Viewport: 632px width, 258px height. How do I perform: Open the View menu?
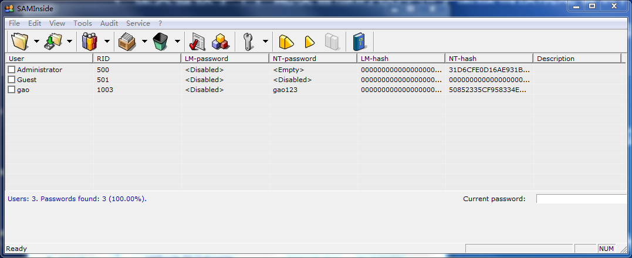click(58, 23)
